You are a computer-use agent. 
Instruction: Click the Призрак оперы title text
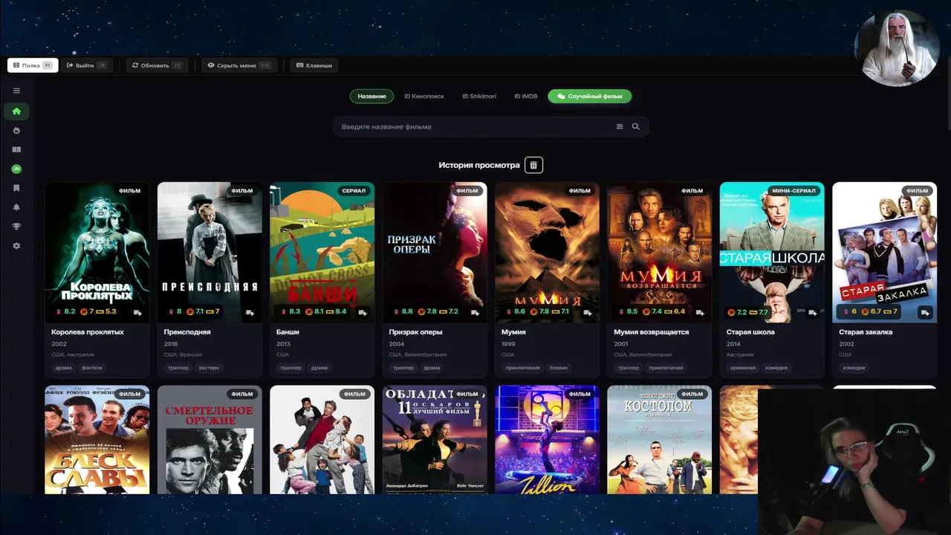coord(416,332)
